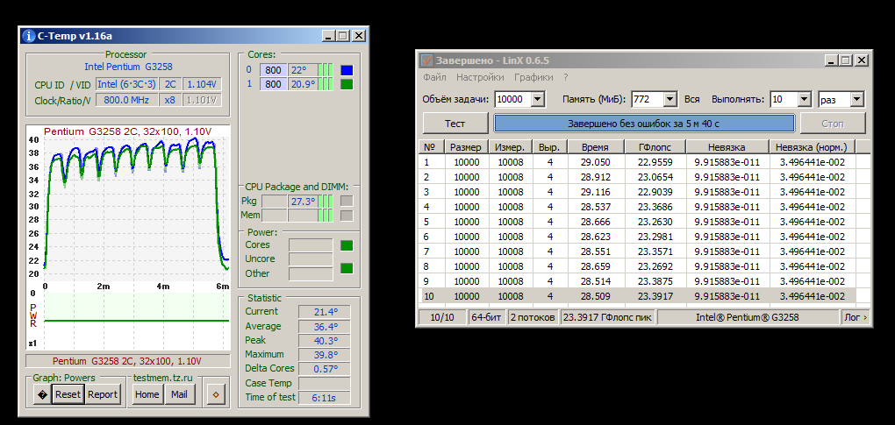The width and height of the screenshot is (895, 425).
Task: Select time value 29.116
Action: [x=595, y=191]
